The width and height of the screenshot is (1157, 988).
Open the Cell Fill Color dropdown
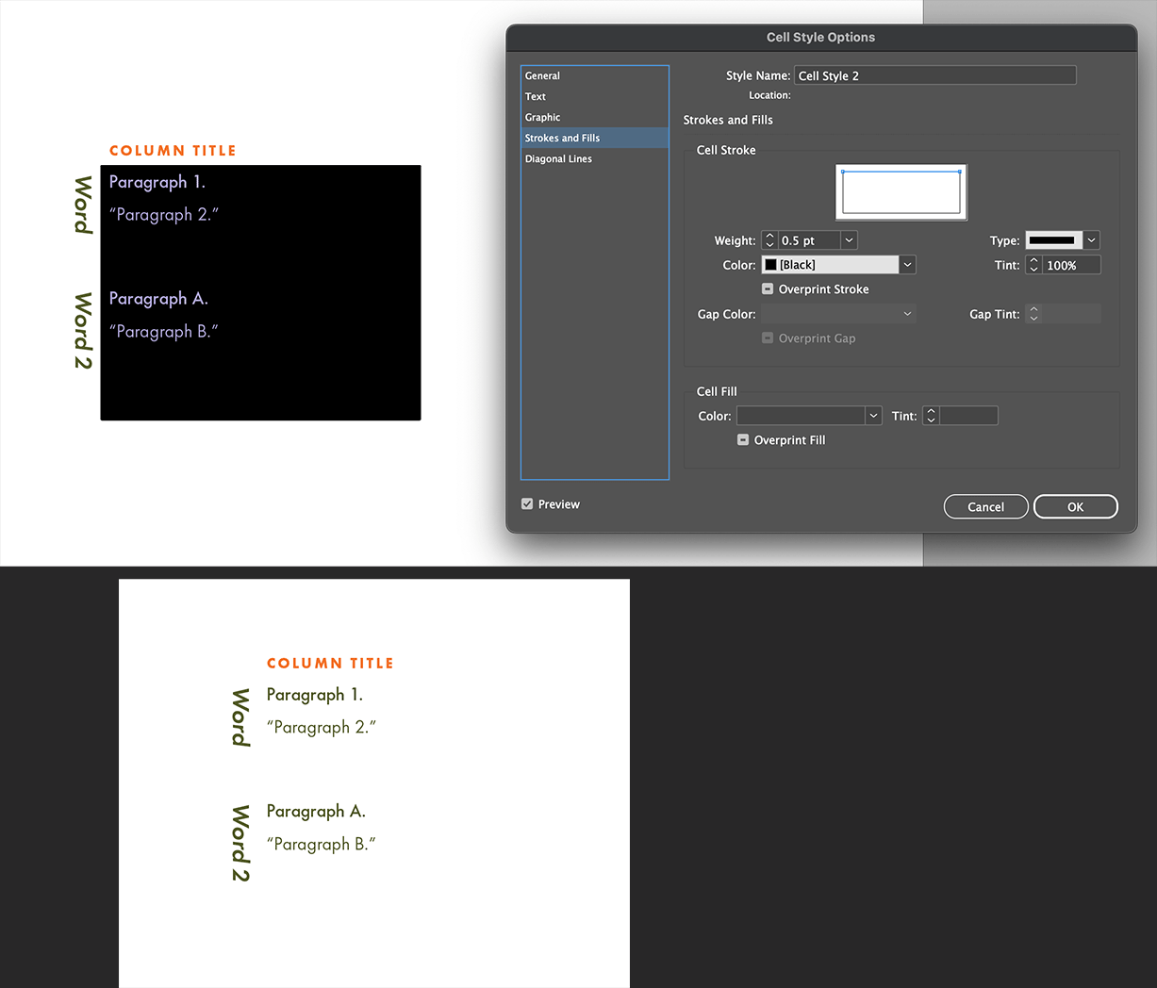pos(872,415)
